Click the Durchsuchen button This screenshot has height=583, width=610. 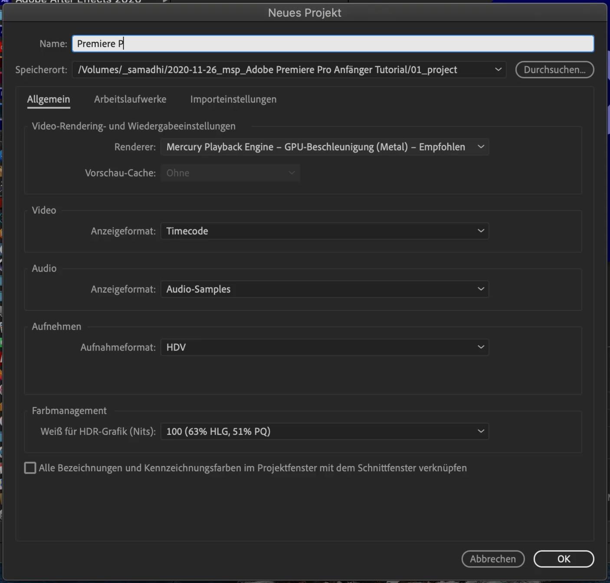click(554, 69)
